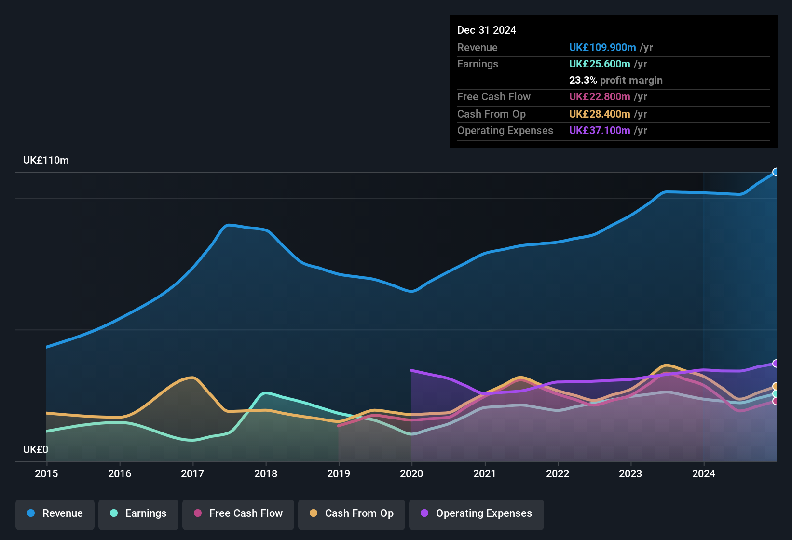Toggle the Revenue series legend button
The height and width of the screenshot is (540, 792).
[x=55, y=514]
